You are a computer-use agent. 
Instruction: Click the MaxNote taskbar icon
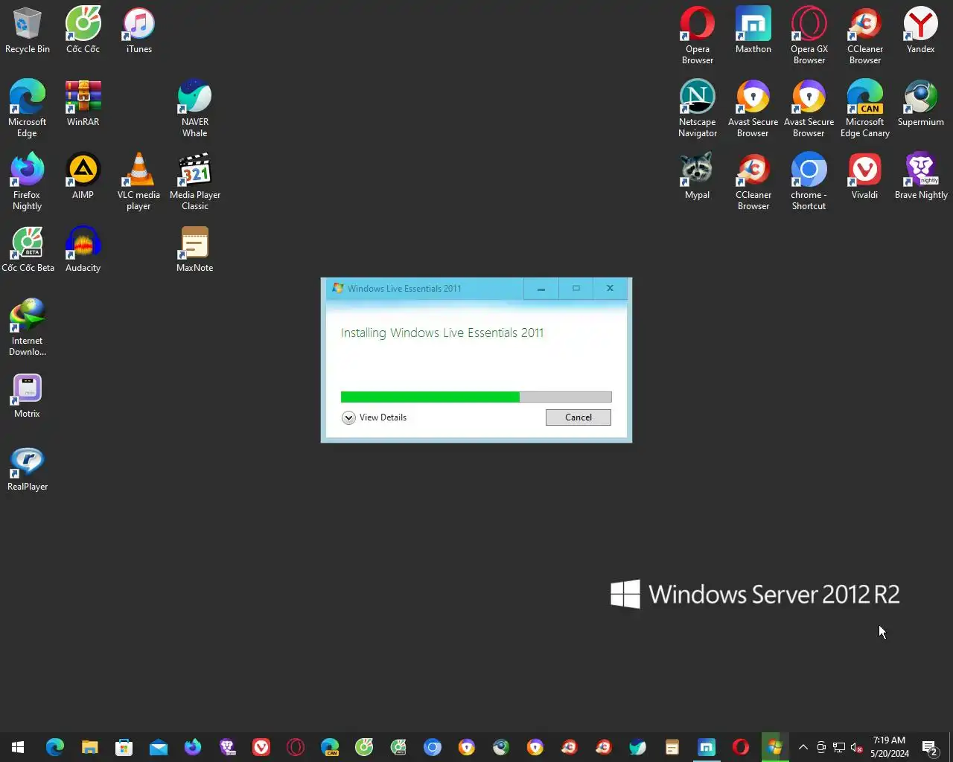click(x=672, y=747)
